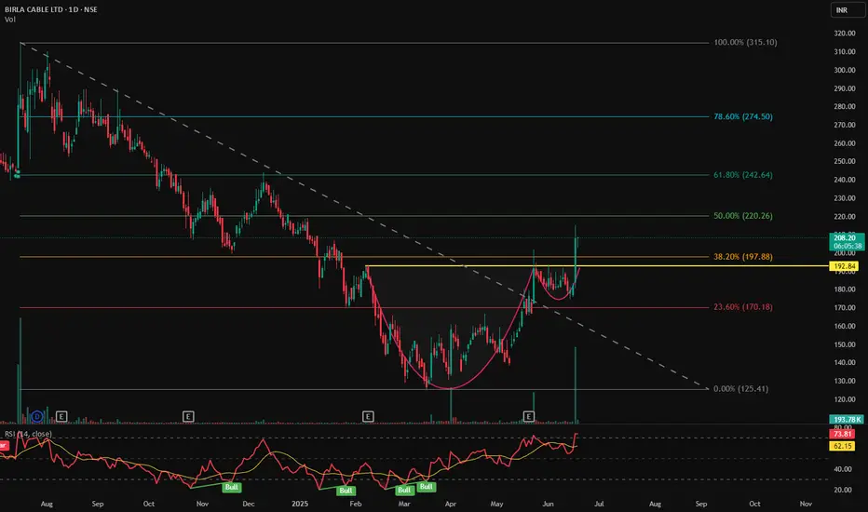Click the 320.00 price scale value
This screenshot has height=512, width=868.
[x=845, y=34]
